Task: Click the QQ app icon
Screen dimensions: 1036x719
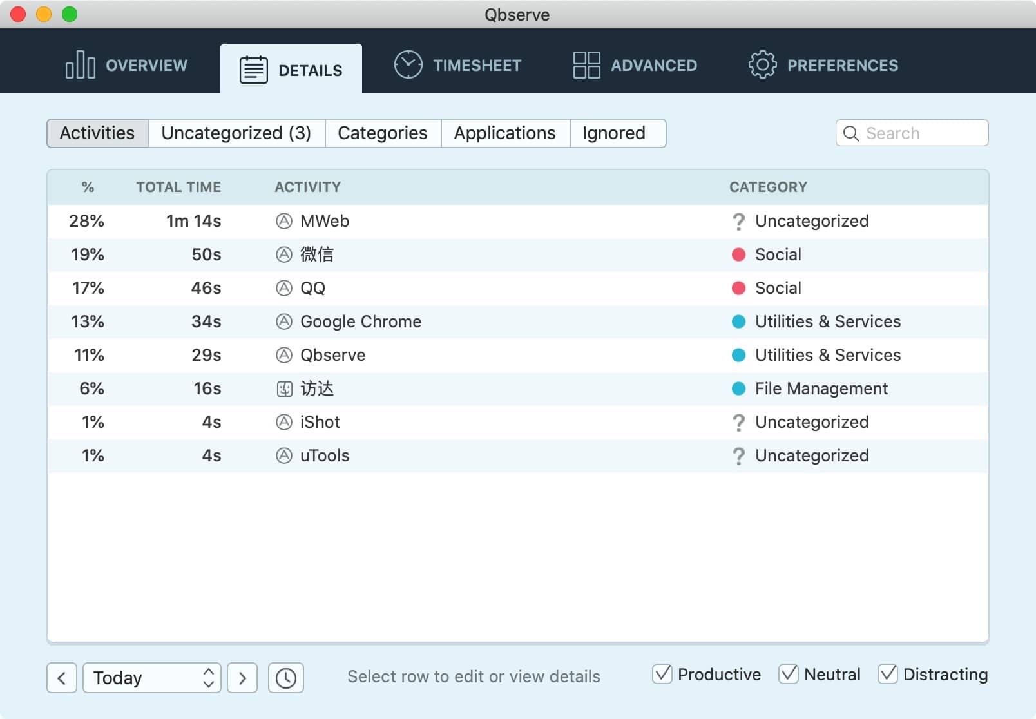Action: click(x=284, y=288)
